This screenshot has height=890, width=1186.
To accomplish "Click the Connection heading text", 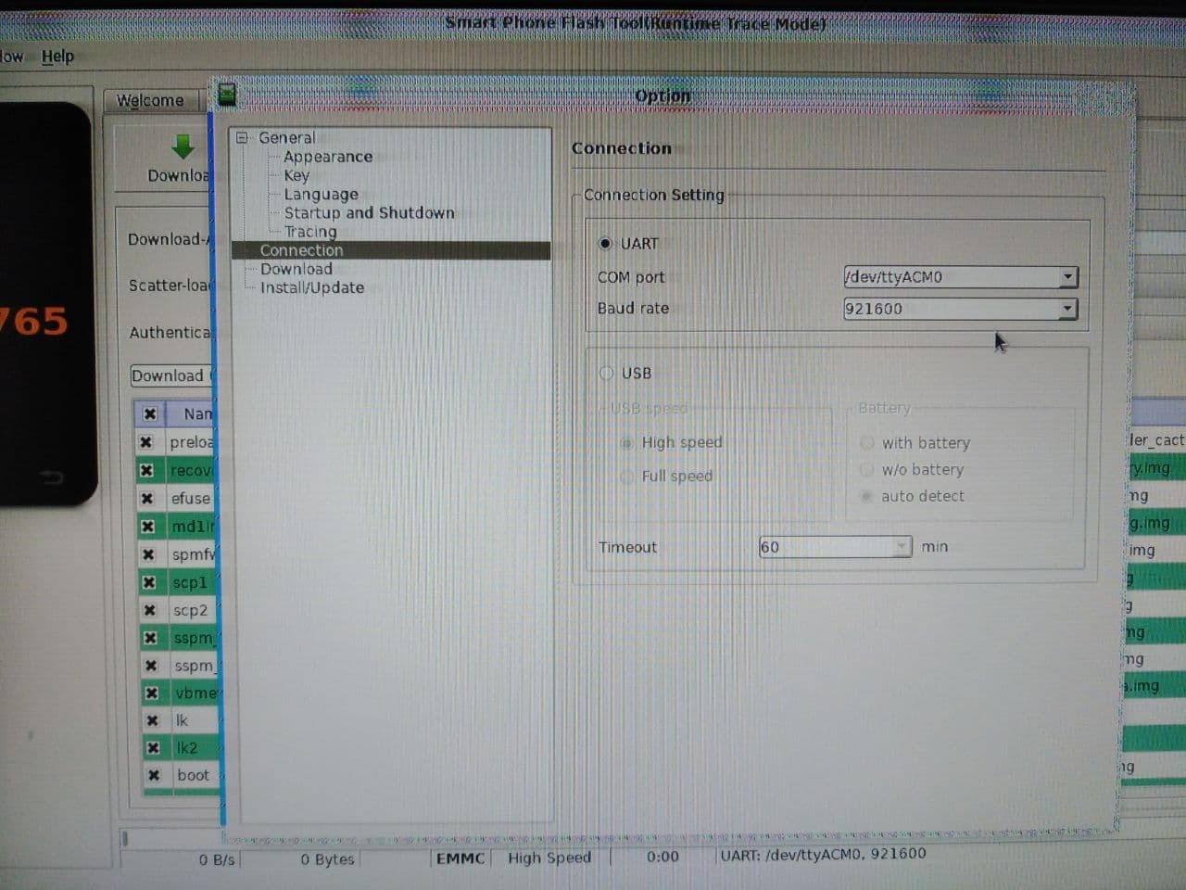I will [x=621, y=148].
